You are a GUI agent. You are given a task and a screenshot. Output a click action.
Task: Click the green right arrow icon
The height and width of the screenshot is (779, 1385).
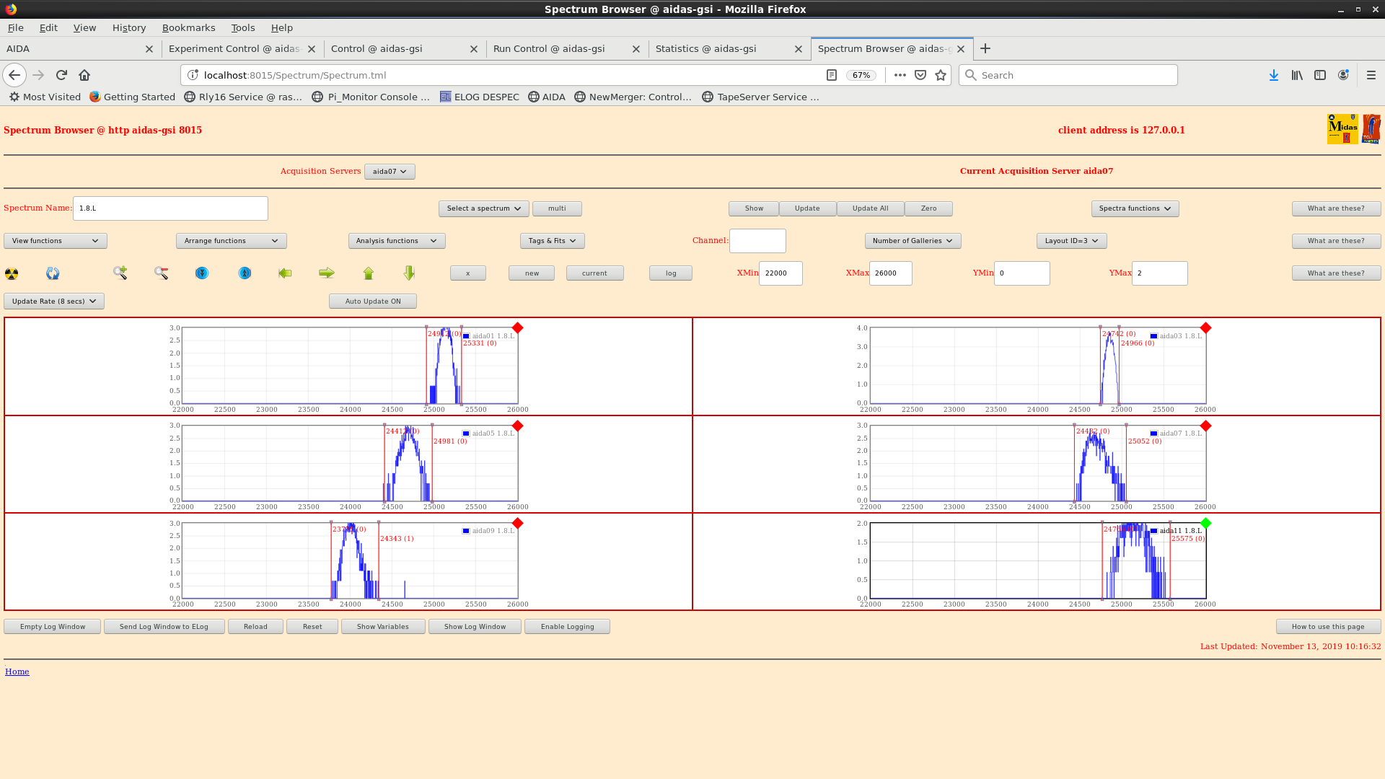pos(327,273)
